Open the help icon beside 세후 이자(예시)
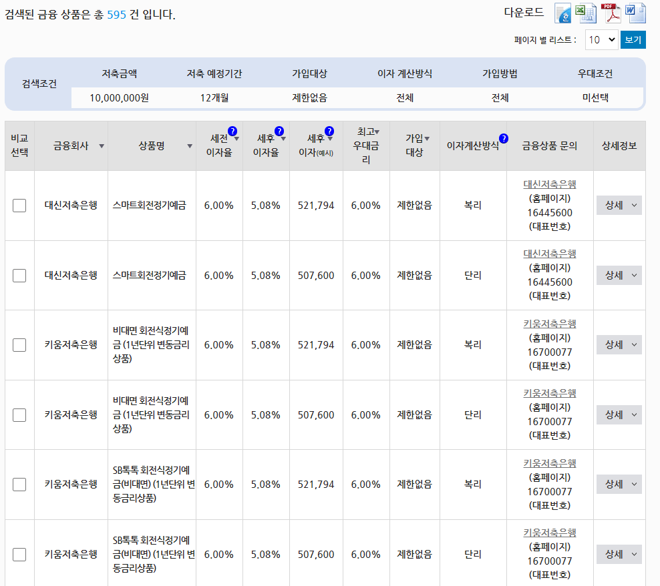This screenshot has height=586, width=660. pyautogui.click(x=329, y=129)
